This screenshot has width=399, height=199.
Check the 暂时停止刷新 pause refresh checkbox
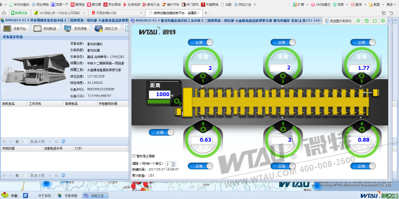coord(134,156)
